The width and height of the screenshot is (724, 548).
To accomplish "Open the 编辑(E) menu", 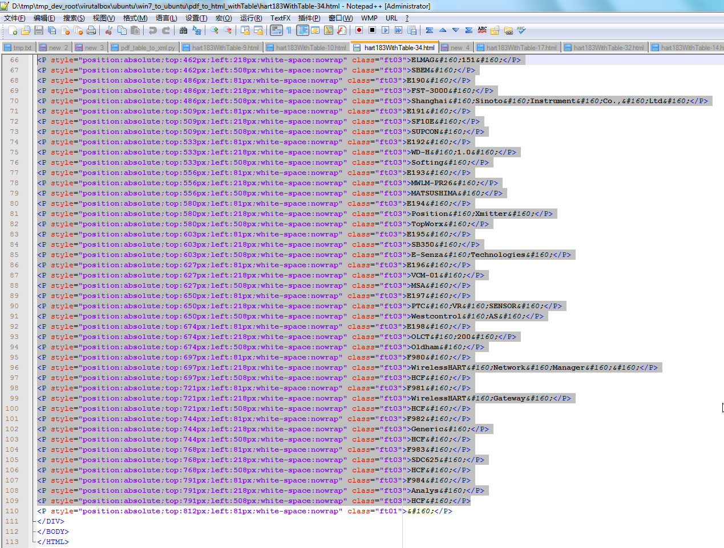I will 45,18.
